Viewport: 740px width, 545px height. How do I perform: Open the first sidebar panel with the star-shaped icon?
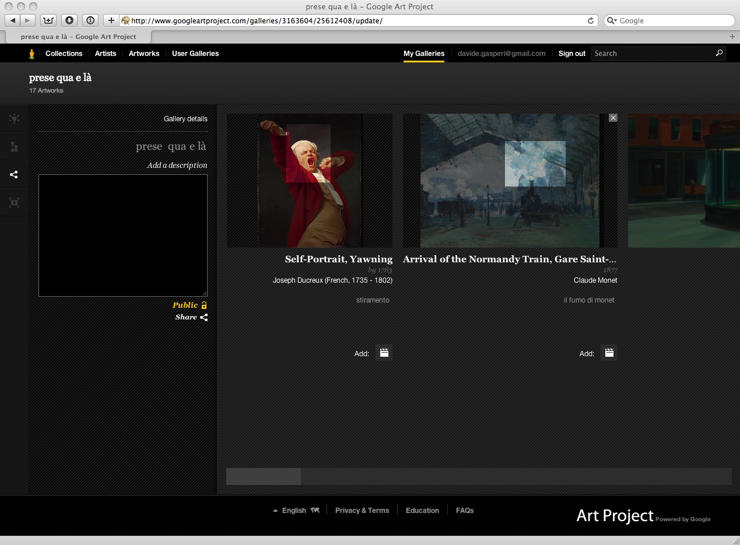point(14,119)
